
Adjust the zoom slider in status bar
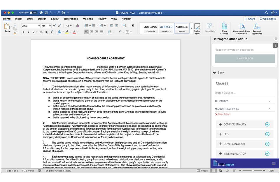[253, 171]
